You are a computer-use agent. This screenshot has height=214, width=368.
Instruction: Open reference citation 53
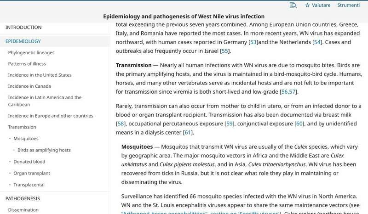click(253, 42)
